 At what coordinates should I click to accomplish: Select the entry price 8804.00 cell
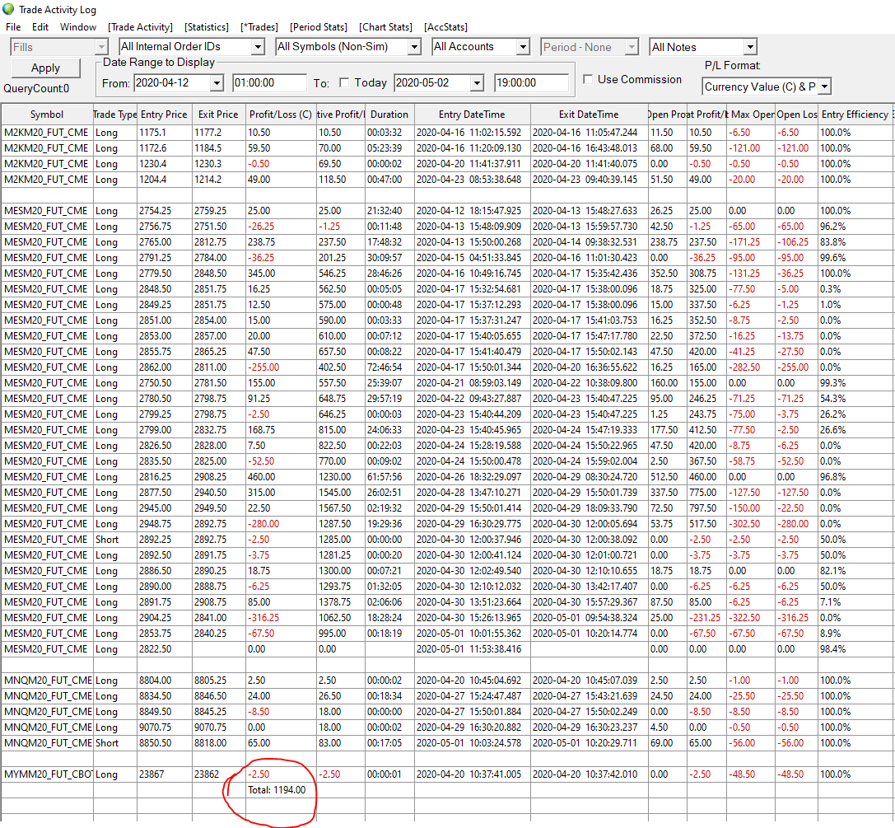tap(165, 681)
